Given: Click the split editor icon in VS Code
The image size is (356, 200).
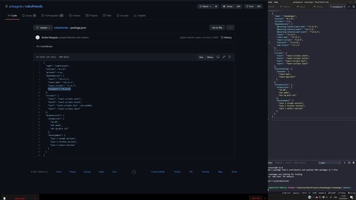Looking at the screenshot, I should [x=354, y=7].
